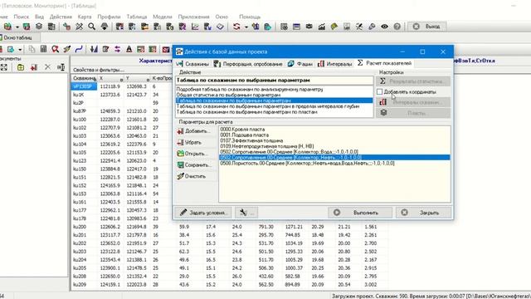This screenshot has width=531, height=299.
Task: Click the question mark help icon
Action: coord(397,27)
